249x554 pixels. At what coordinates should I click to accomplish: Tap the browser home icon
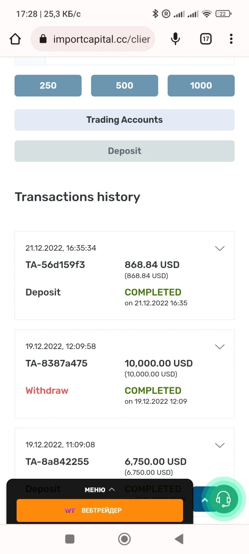pos(15,39)
